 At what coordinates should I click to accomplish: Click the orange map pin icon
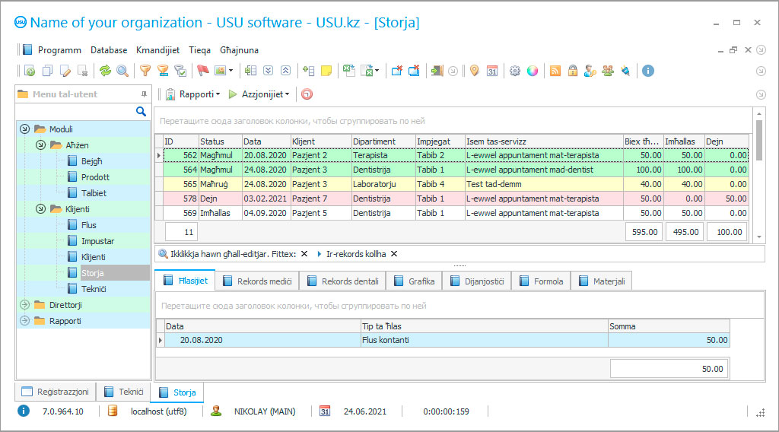click(474, 71)
